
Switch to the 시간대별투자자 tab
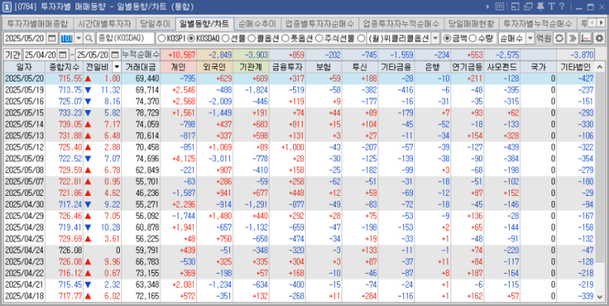(105, 24)
